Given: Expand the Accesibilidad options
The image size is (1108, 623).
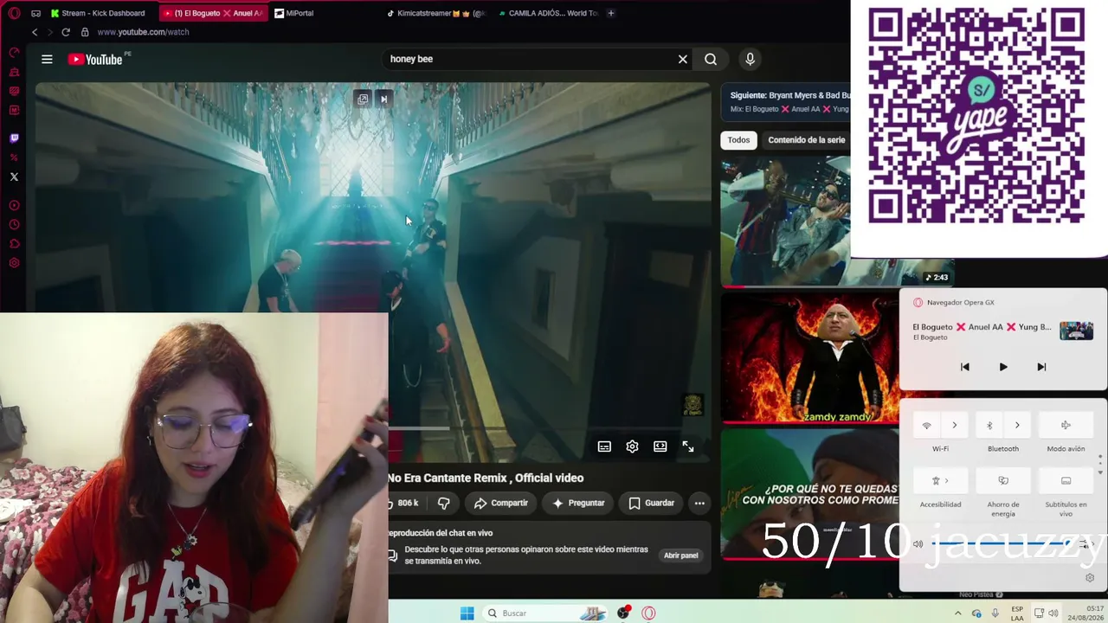Looking at the screenshot, I should click(940, 480).
